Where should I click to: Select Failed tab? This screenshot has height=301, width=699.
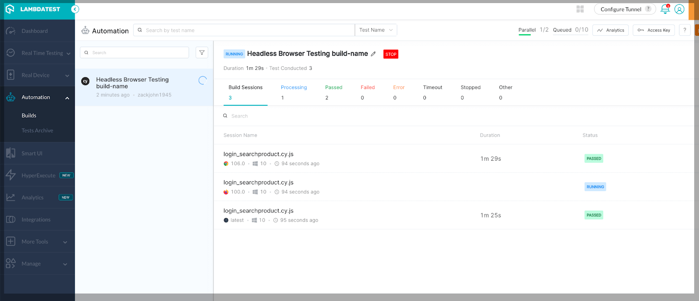pos(368,92)
